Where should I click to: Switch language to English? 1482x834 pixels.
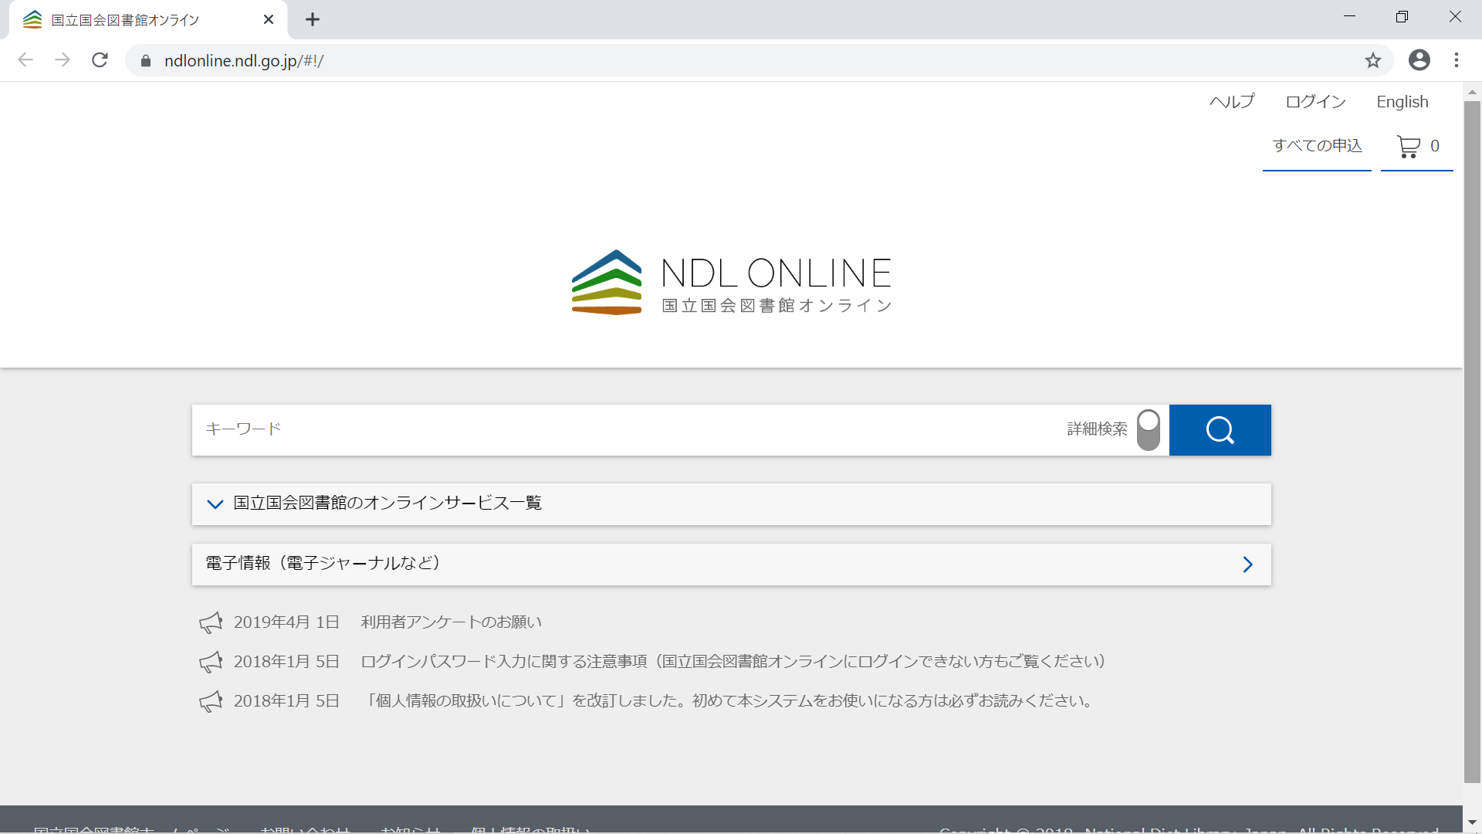[1402, 102]
